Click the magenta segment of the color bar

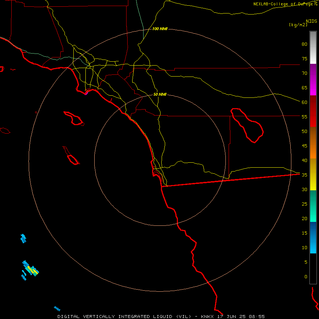[x=313, y=79]
